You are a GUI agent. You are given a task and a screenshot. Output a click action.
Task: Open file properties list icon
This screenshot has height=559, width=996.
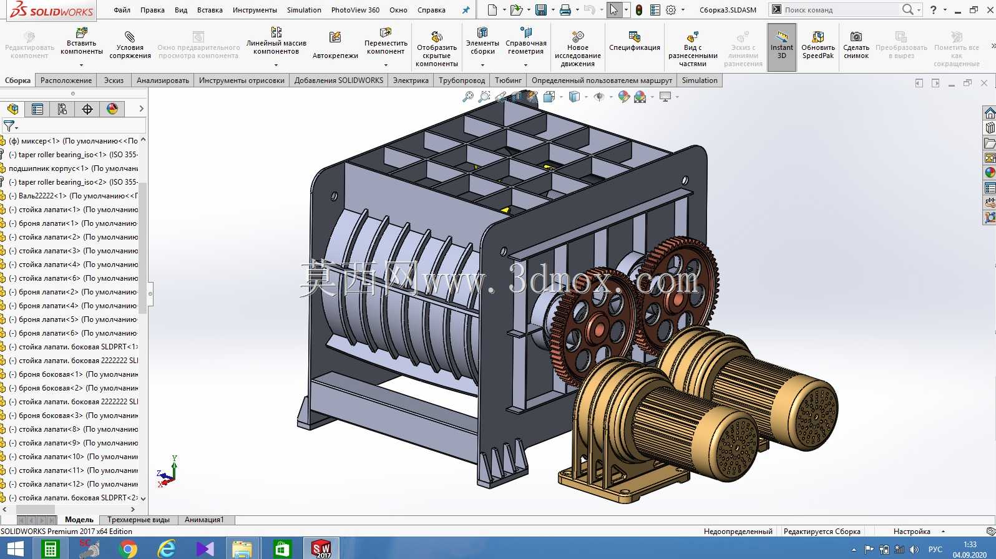tap(655, 10)
